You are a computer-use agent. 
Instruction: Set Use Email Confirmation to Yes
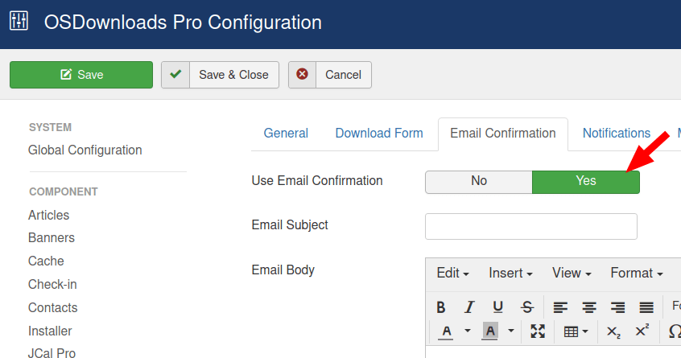[586, 182]
